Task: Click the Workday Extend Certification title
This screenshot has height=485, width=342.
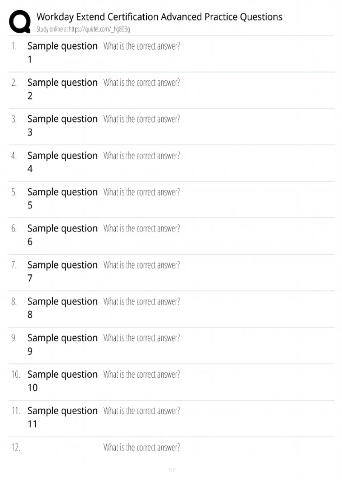Action: click(x=159, y=17)
